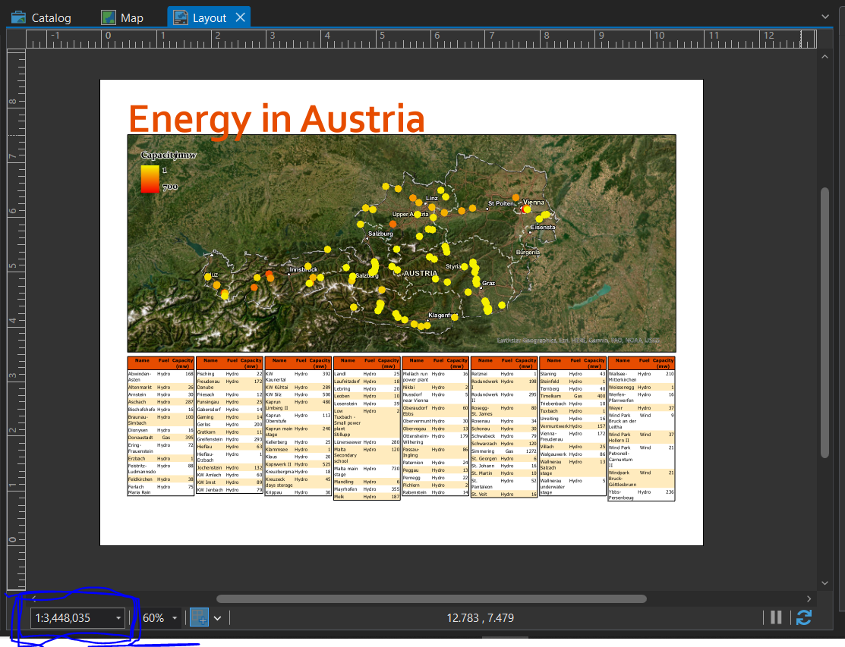Viewport: 845px width, 647px height.
Task: Expand the snapping options chevron
Action: 218,617
